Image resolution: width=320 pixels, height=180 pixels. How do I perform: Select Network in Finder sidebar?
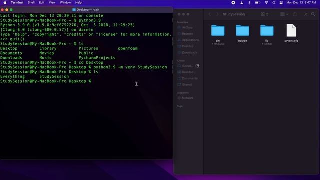pos(188,98)
